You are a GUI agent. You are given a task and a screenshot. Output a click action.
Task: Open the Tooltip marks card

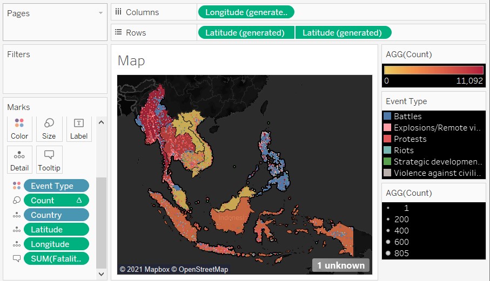click(49, 160)
